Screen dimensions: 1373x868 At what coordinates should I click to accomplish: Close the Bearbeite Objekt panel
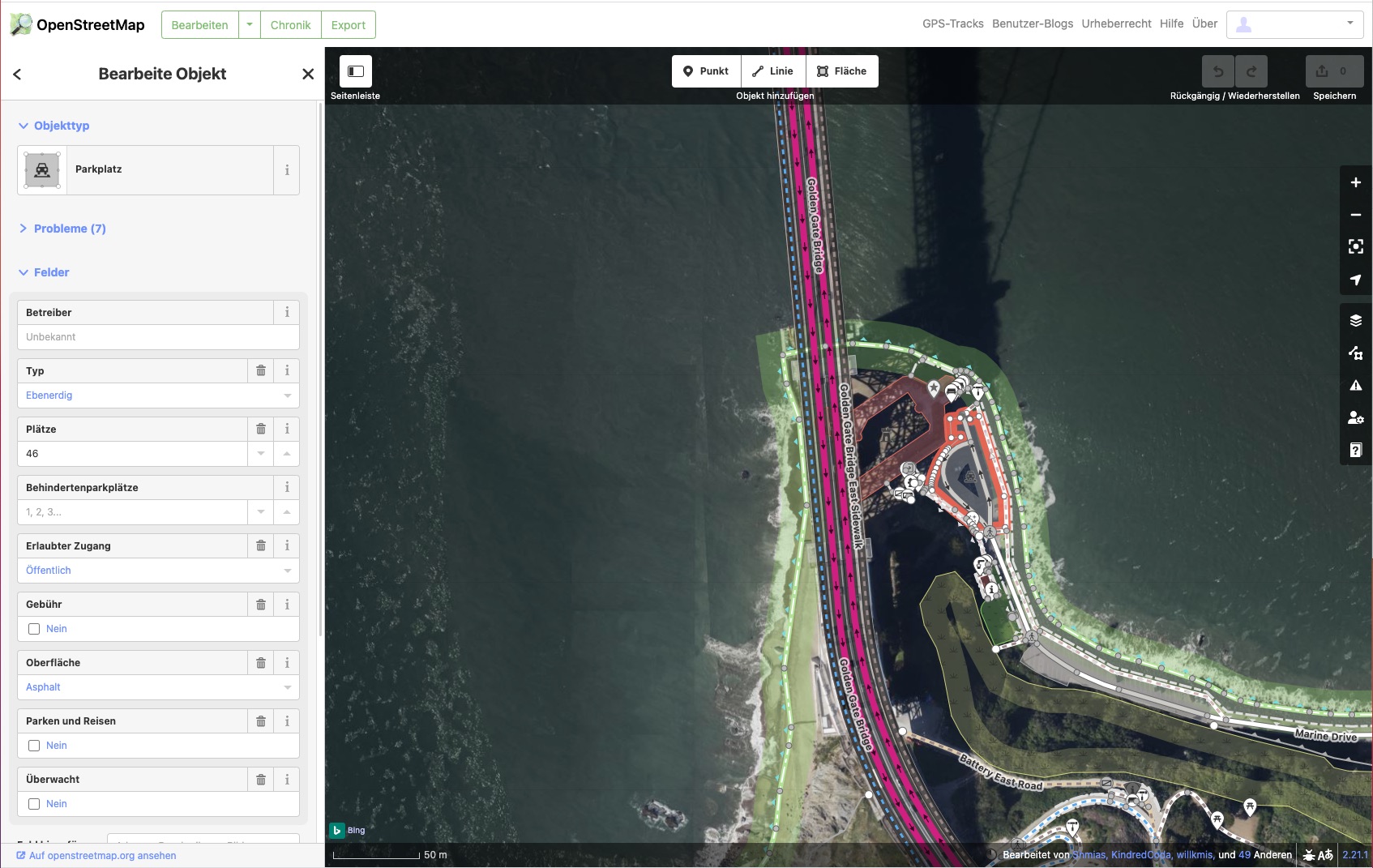coord(308,74)
